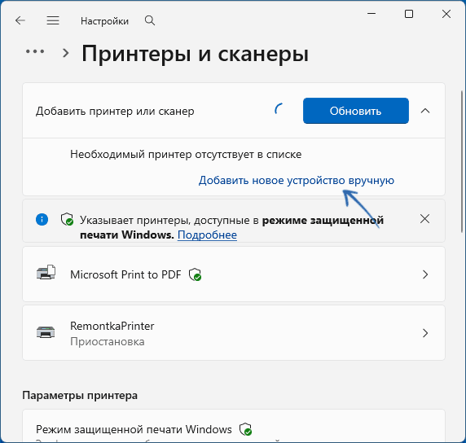Maximize the Settings window
Viewport: 466px width, 443px height.
[409, 14]
